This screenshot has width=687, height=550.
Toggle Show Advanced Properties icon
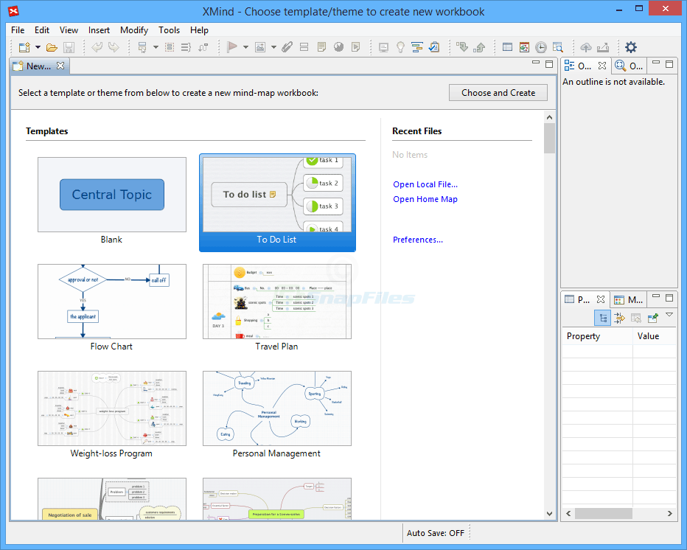point(619,318)
